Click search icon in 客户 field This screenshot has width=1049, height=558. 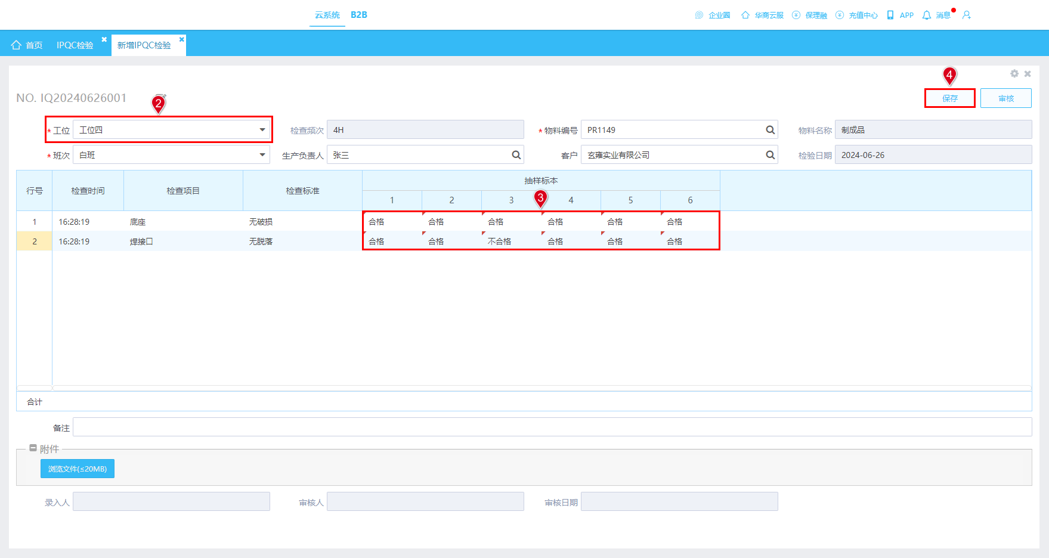coord(770,155)
